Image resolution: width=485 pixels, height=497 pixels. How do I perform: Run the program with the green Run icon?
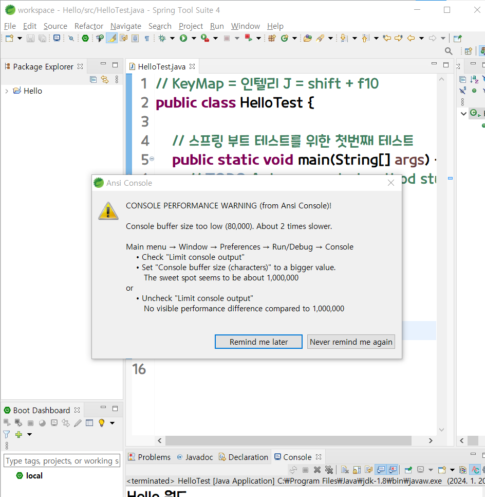pyautogui.click(x=183, y=39)
